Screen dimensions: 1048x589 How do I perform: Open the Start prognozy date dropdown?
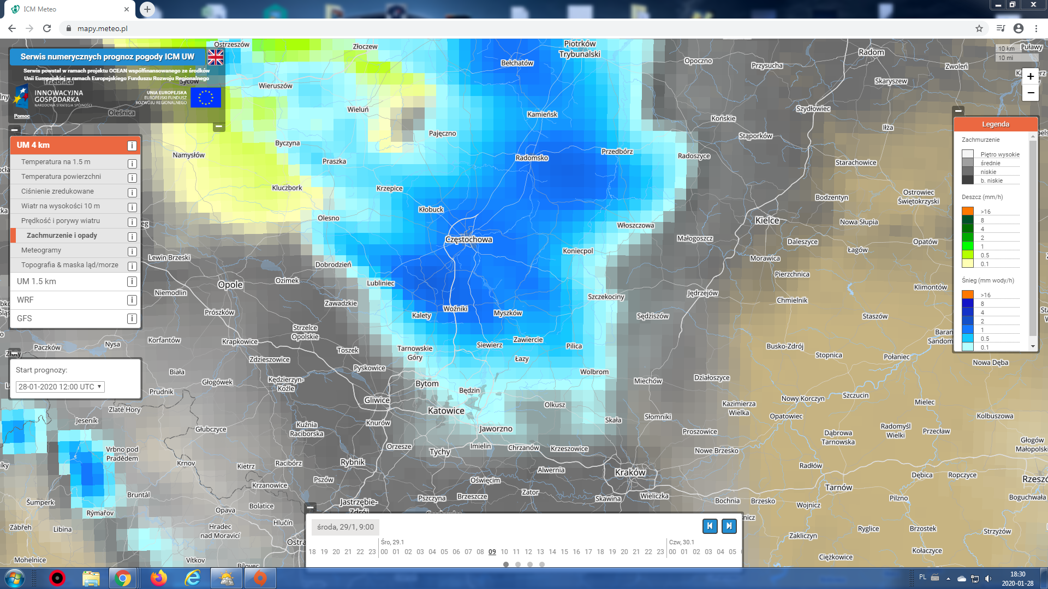coord(60,387)
